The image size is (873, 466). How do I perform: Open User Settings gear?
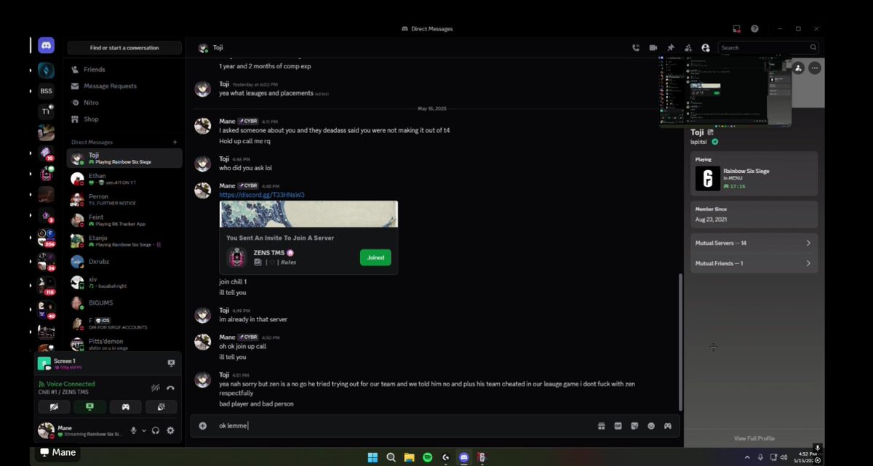[x=170, y=430]
